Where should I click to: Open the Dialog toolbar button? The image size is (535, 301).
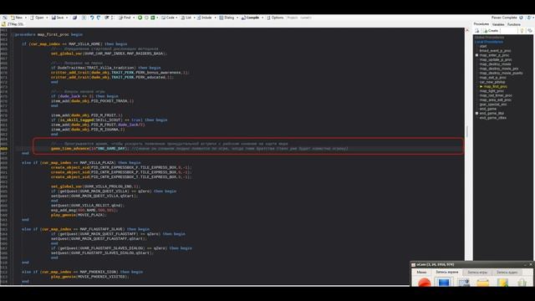227,18
